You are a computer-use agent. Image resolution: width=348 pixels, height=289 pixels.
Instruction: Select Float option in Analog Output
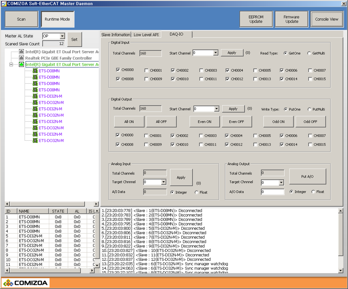pyautogui.click(x=313, y=192)
